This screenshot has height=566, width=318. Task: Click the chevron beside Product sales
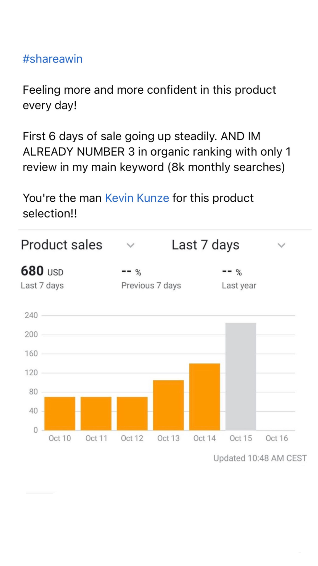[130, 245]
